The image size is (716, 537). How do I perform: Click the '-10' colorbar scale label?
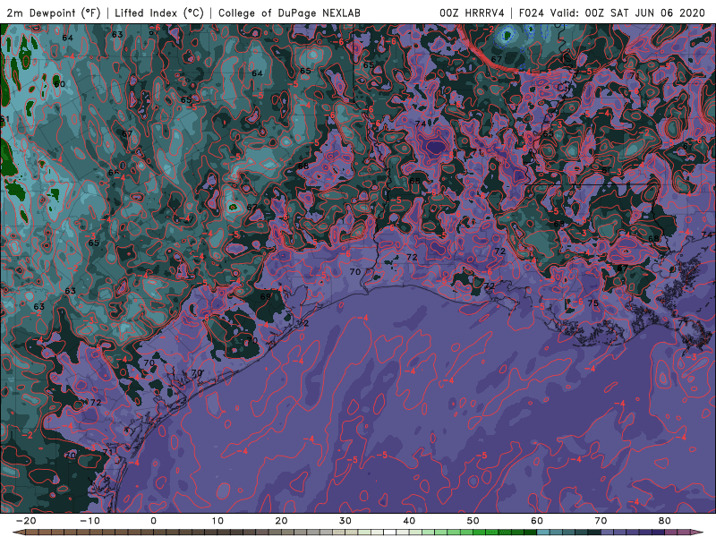tap(89, 521)
